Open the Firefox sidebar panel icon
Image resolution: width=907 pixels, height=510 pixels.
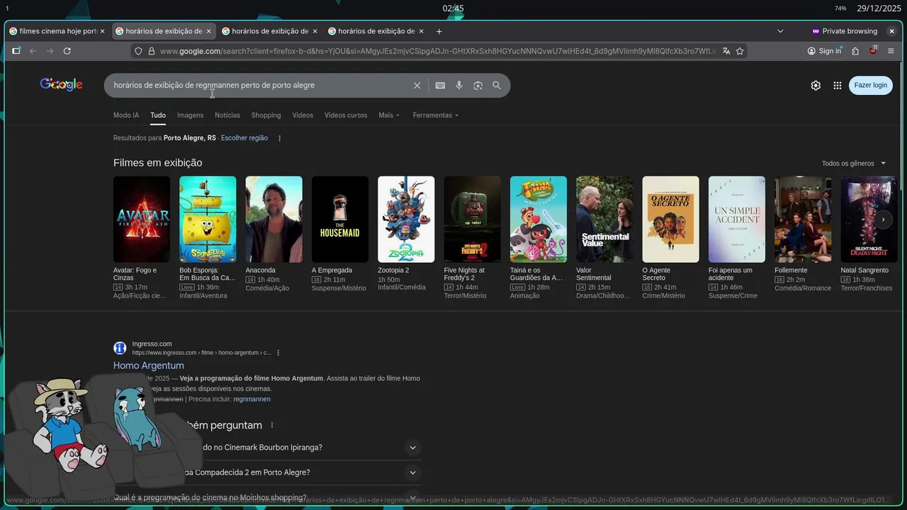point(16,51)
